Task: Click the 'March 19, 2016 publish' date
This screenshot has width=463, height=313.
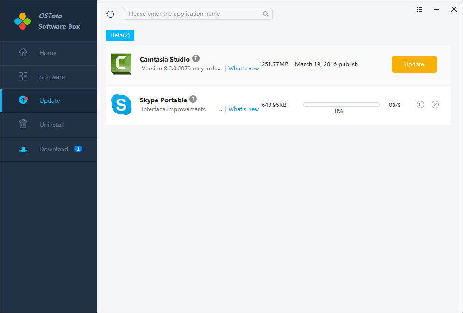Action: (x=326, y=64)
